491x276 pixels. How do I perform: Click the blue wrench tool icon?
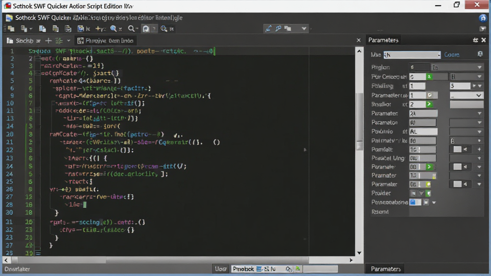pos(278,28)
